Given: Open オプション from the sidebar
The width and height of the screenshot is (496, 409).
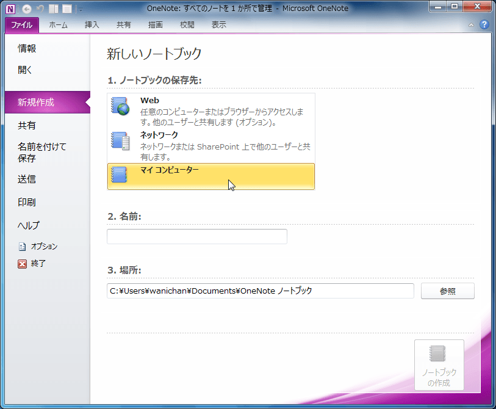Looking at the screenshot, I should point(38,246).
